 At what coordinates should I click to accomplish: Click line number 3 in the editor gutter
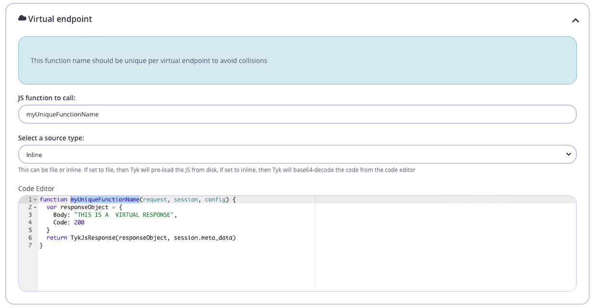point(30,215)
